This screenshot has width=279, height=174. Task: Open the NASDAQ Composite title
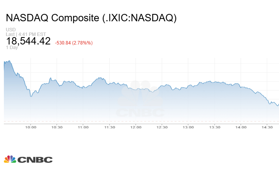[91, 18]
